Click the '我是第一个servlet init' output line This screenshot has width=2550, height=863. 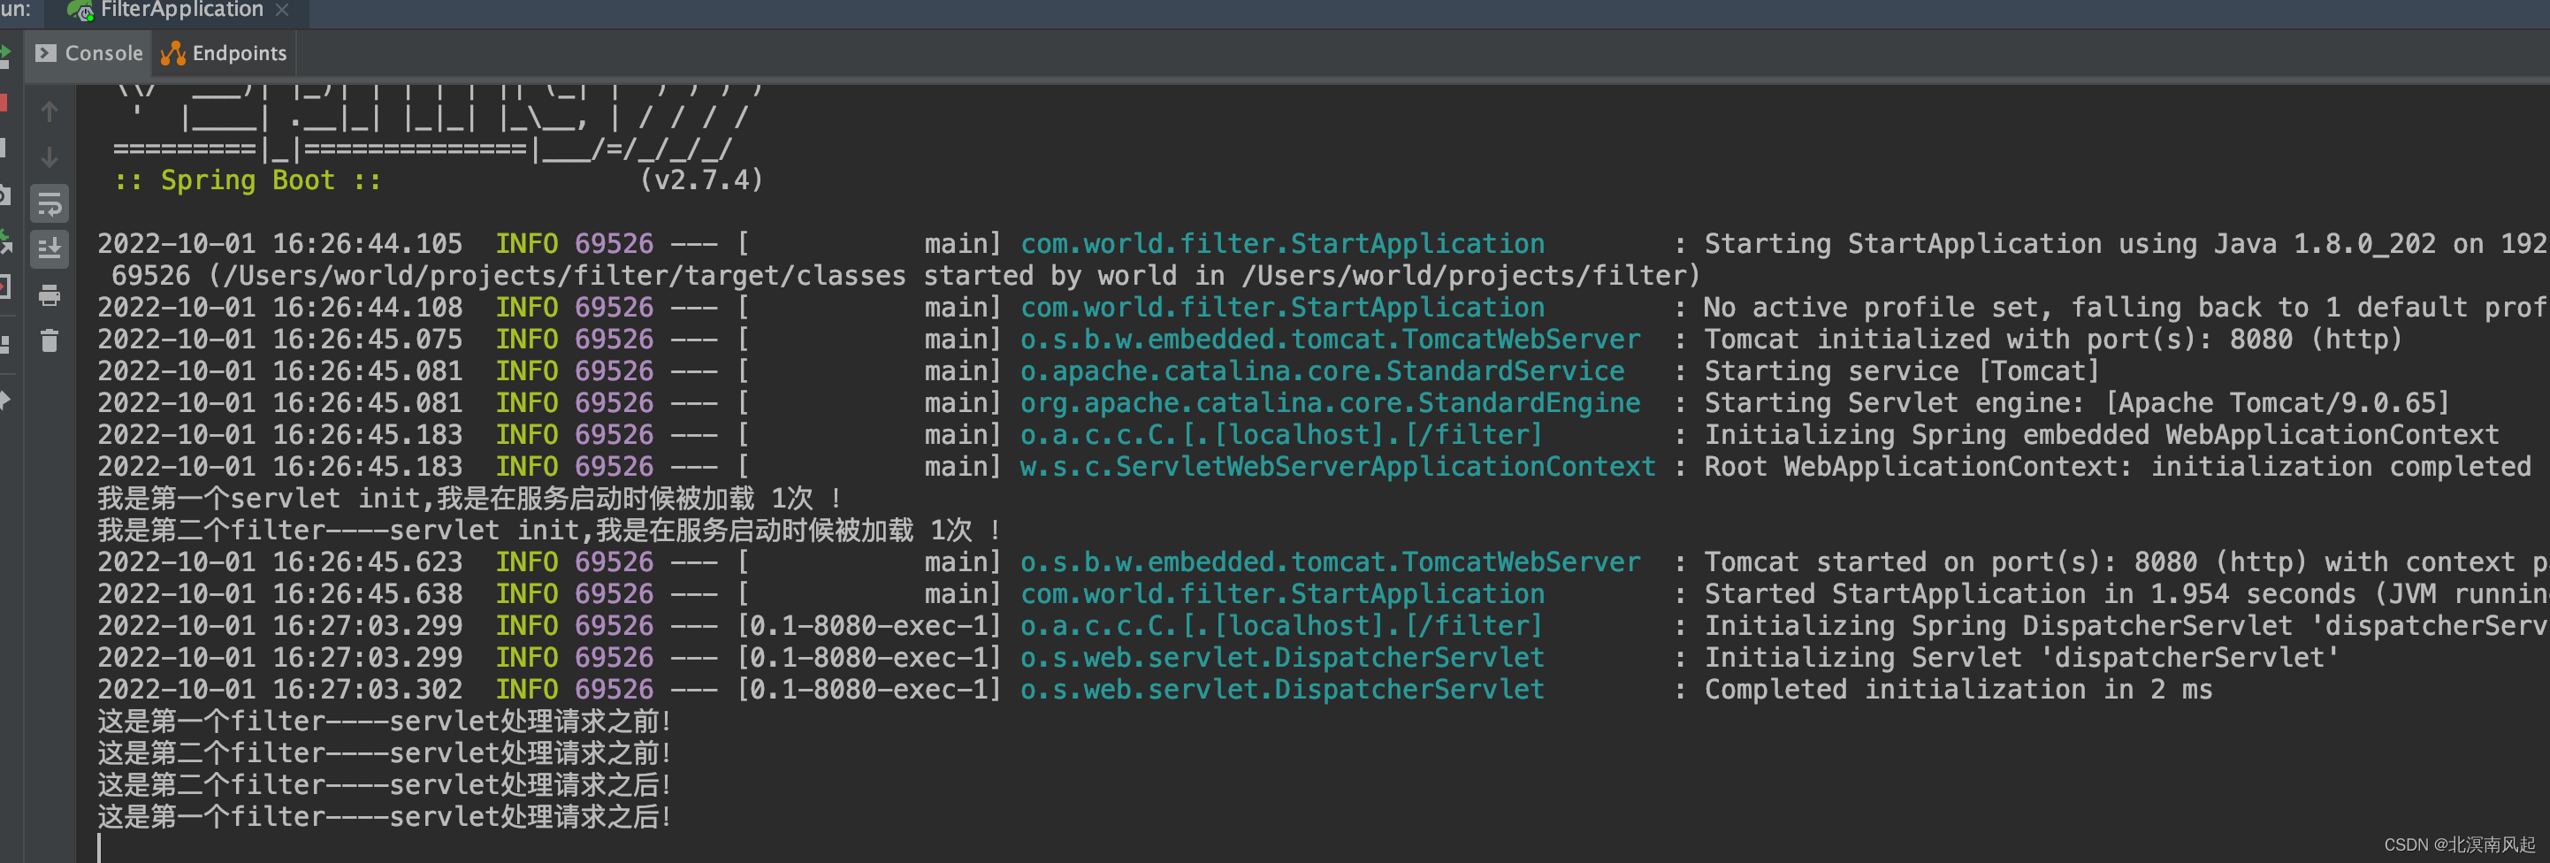click(x=469, y=498)
